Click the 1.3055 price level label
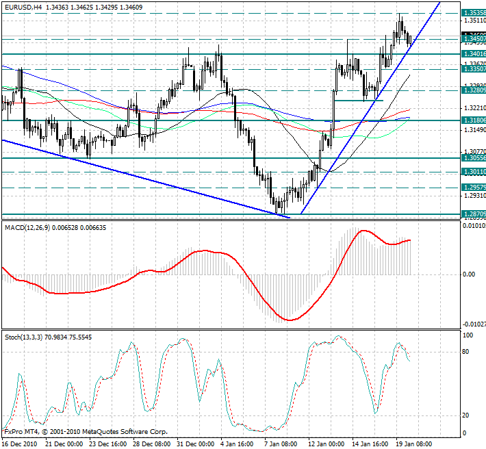 [x=474, y=157]
